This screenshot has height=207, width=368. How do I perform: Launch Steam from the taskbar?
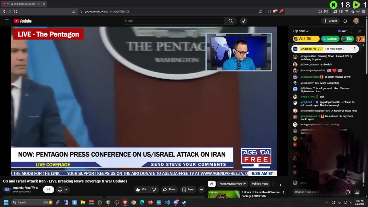pos(184,202)
